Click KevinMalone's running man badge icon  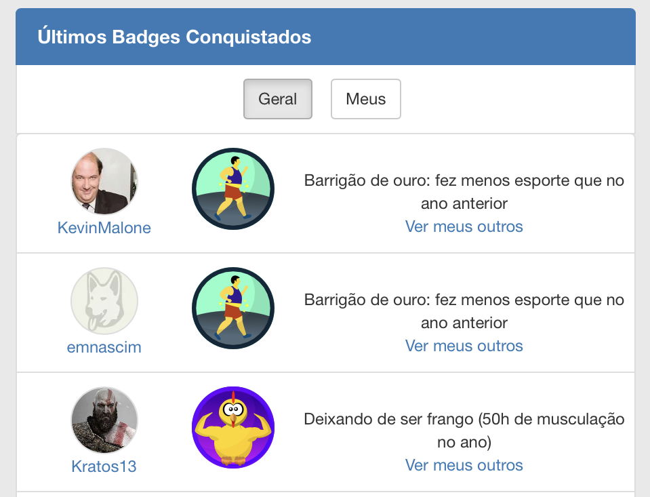(233, 188)
